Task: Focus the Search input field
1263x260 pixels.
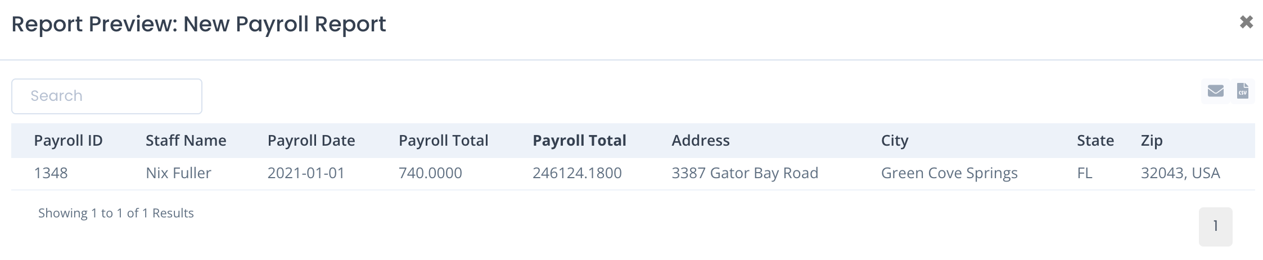Action: [x=107, y=96]
